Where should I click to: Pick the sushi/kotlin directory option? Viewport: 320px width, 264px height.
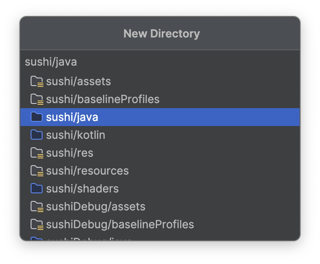click(x=76, y=135)
